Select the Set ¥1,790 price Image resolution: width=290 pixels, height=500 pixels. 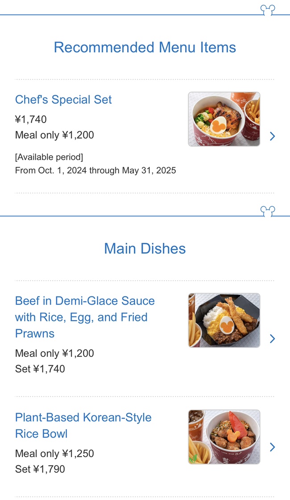pyautogui.click(x=40, y=469)
